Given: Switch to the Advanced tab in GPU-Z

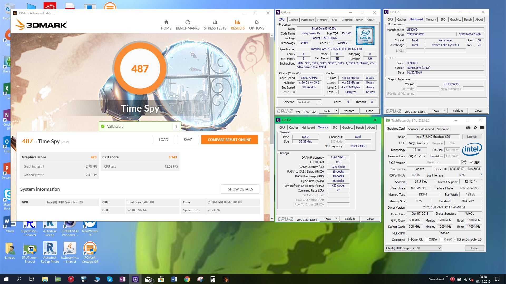Looking at the screenshot, I should [x=427, y=129].
